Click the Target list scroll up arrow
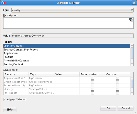This screenshot has height=114, width=137. tap(132, 45)
